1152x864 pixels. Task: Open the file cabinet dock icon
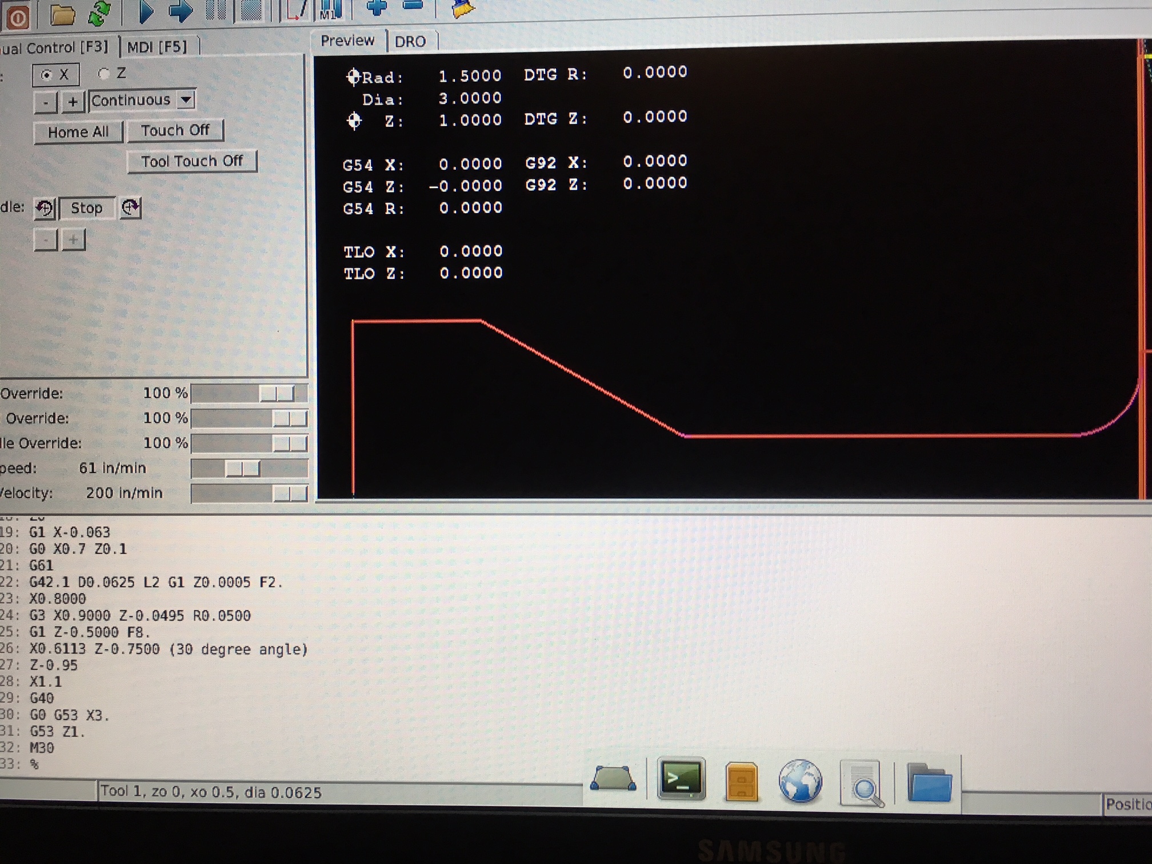click(741, 781)
